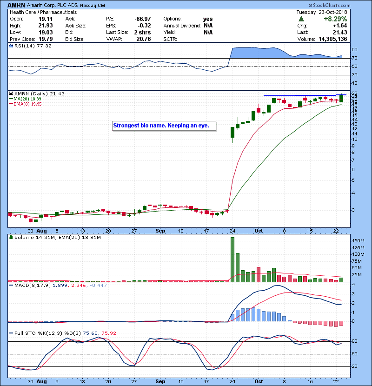Click the +8.29% percent change

pos(335,19)
